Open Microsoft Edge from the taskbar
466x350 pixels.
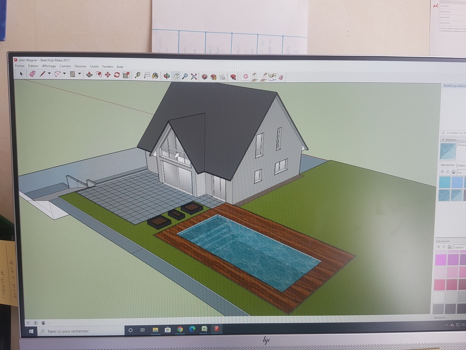coord(192,329)
